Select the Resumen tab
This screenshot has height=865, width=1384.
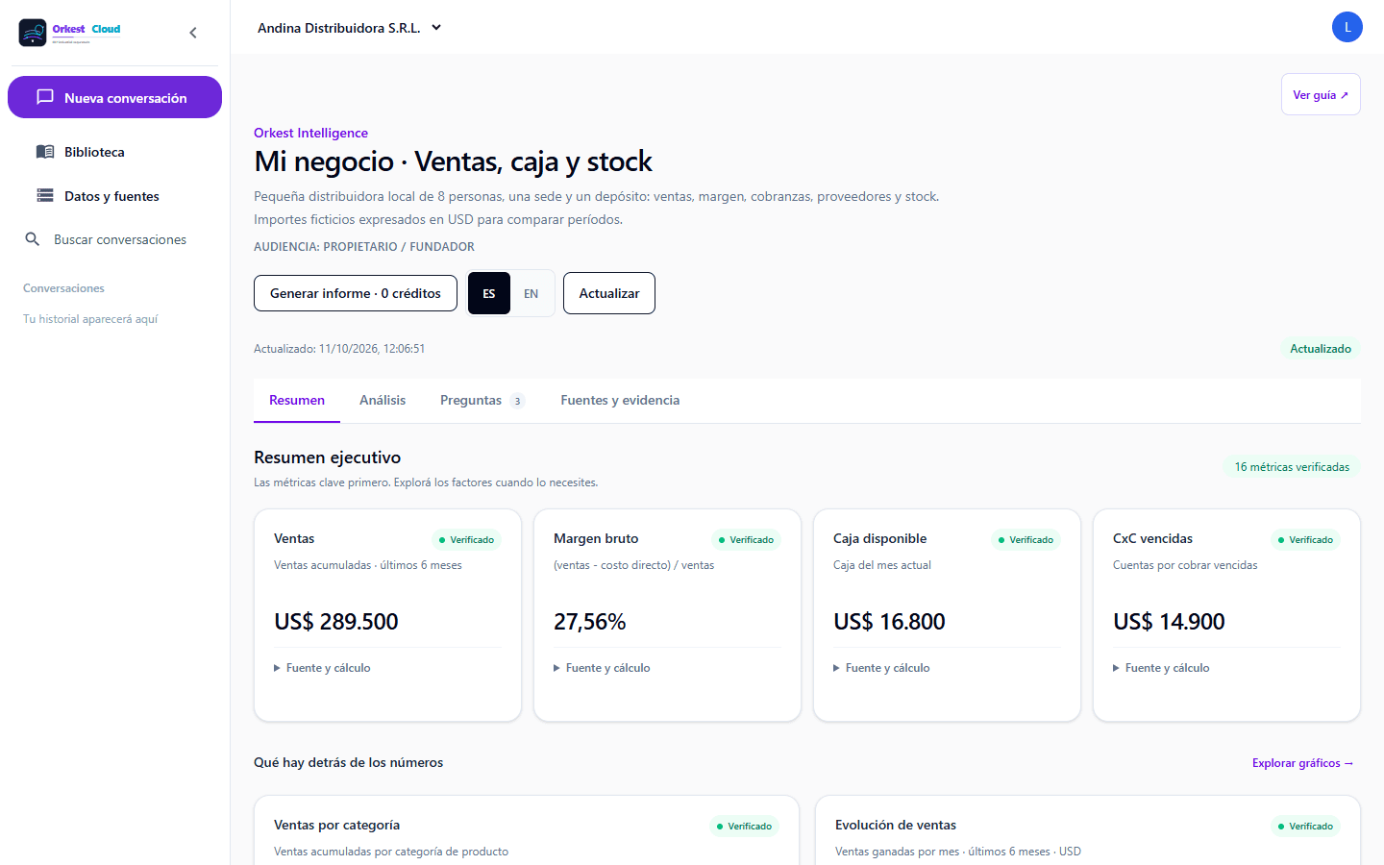tap(297, 400)
